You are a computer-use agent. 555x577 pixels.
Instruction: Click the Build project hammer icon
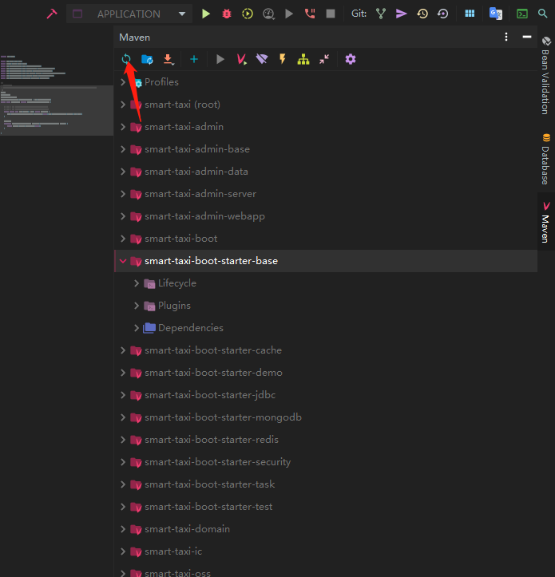point(52,14)
